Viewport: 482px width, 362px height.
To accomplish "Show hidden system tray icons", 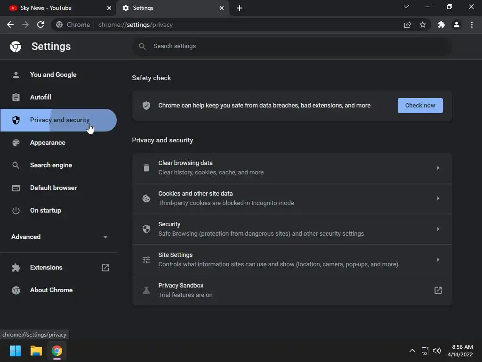I will pyautogui.click(x=412, y=351).
